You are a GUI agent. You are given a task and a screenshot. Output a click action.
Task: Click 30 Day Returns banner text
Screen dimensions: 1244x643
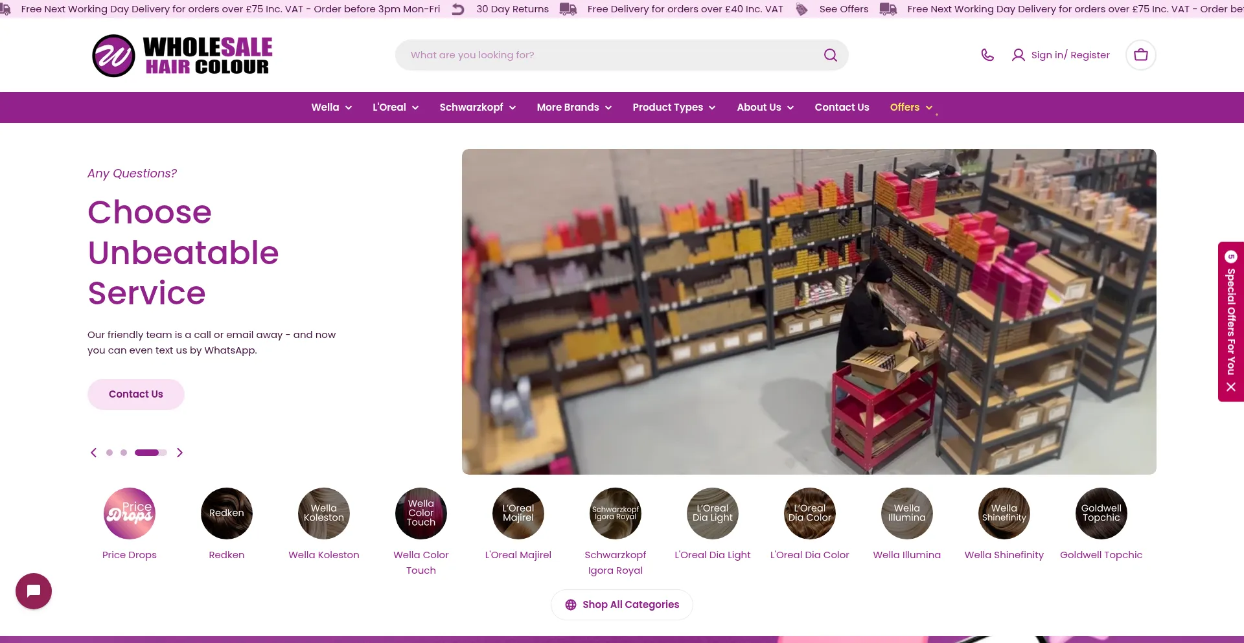click(x=512, y=9)
